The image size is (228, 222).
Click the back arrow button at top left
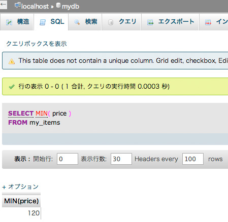(3, 5)
